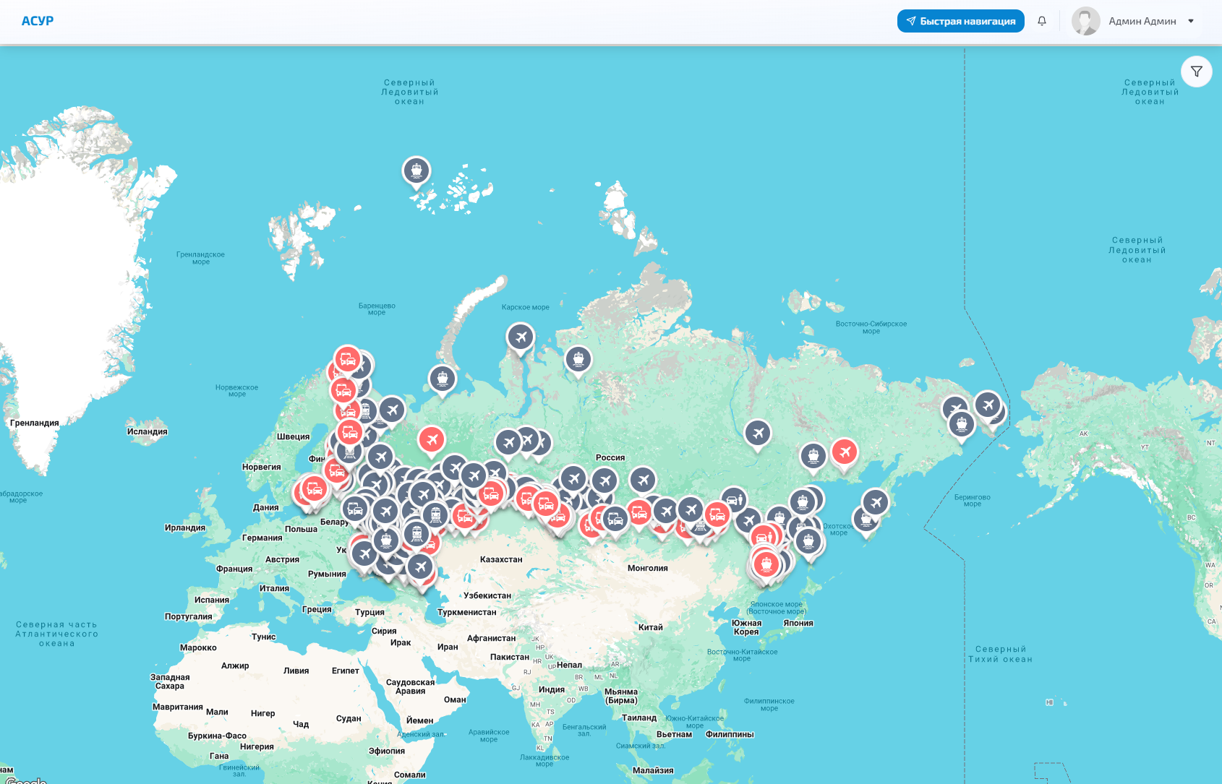This screenshot has height=784, width=1222.
Task: Expand the Админ Админ dropdown arrow
Action: pos(1190,21)
